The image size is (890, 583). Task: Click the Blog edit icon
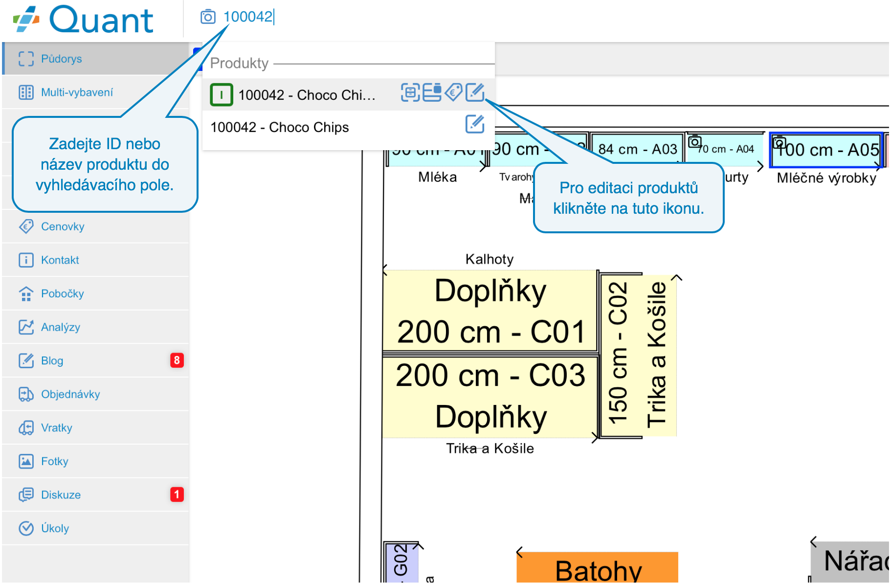tap(26, 360)
